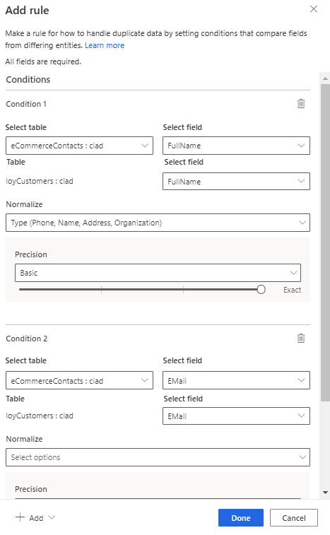This screenshot has height=535, width=330.
Task: Close the Add rule panel
Action: click(313, 9)
